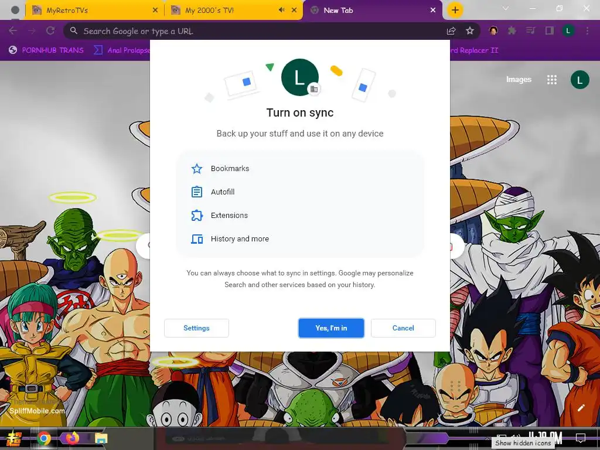
Task: Click the "Turn on sync" heading
Action: pyautogui.click(x=300, y=112)
